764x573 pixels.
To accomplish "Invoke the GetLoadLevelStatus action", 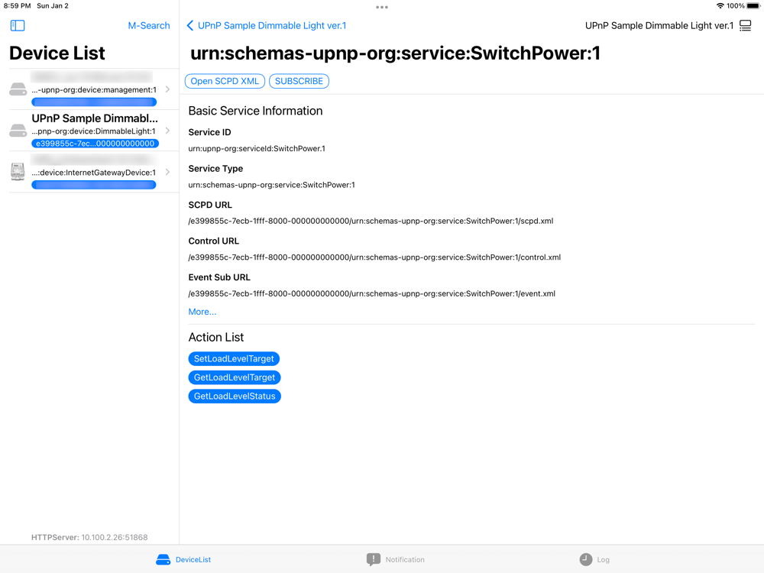I will [x=235, y=396].
